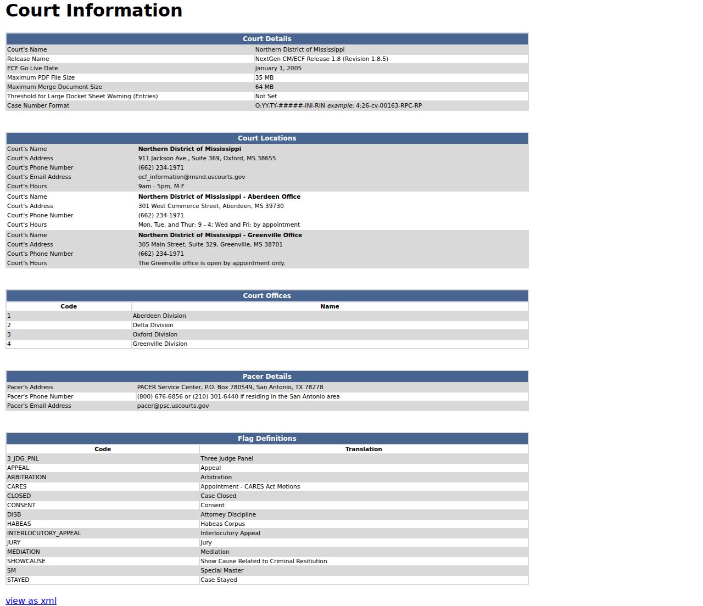Image resolution: width=703 pixels, height=606 pixels.
Task: Select the "Attorney Discipline" translation
Action: coord(228,514)
